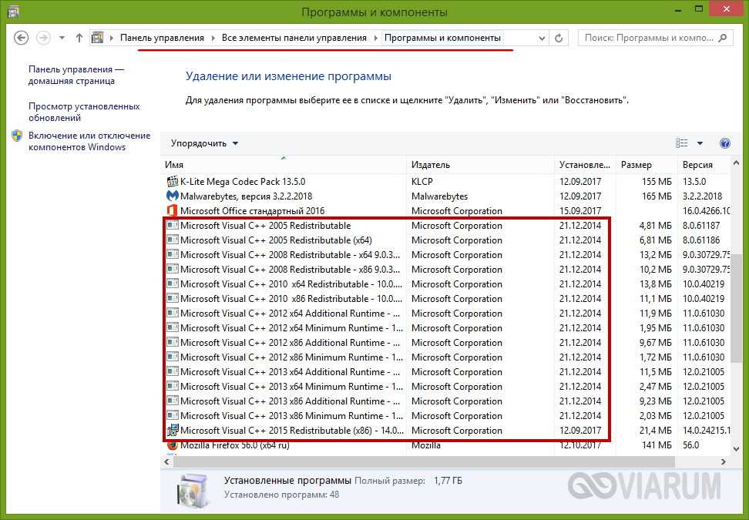This screenshot has height=520, width=749.
Task: Click the Back navigation arrow
Action: click(x=22, y=38)
